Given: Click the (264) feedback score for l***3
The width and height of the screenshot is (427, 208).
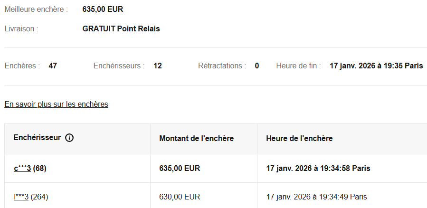Looking at the screenshot, I should point(39,197).
